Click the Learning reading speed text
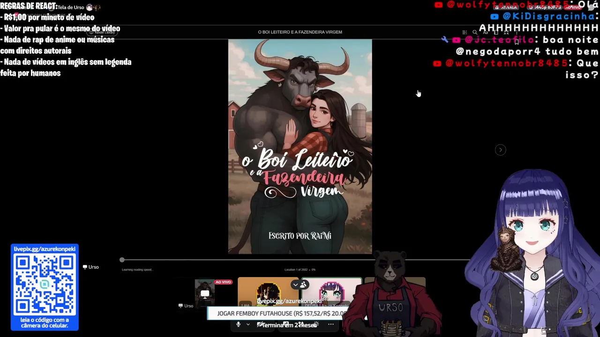The image size is (600, 337). pyautogui.click(x=137, y=270)
